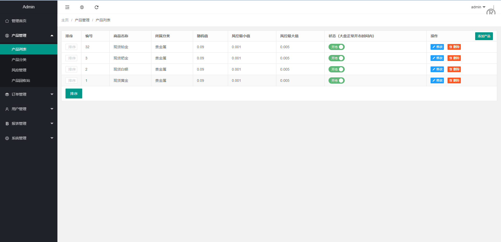Screen dimensions: 501x242
Task: Disable 开市 switch for 现货黄金
Action: tap(336, 80)
